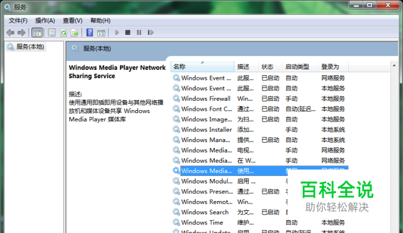
Task: Click the Back arrow toolbar icon
Action: [x=10, y=33]
